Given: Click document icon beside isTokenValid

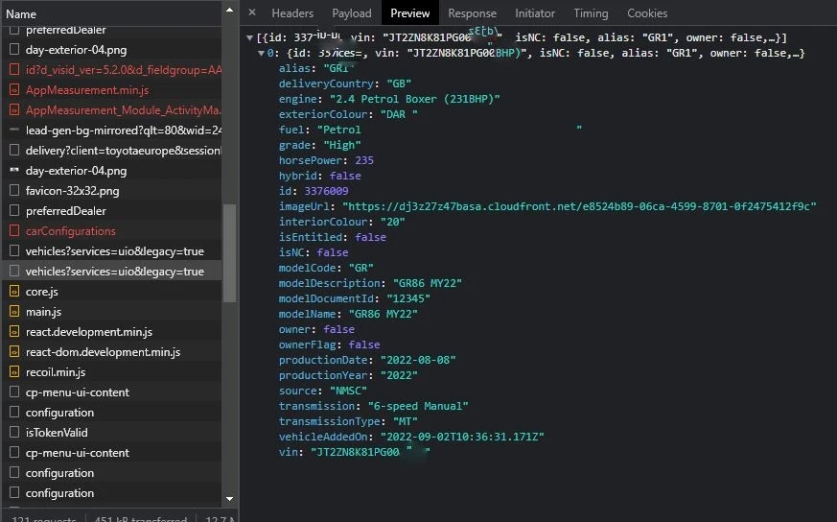Looking at the screenshot, I should [14, 432].
